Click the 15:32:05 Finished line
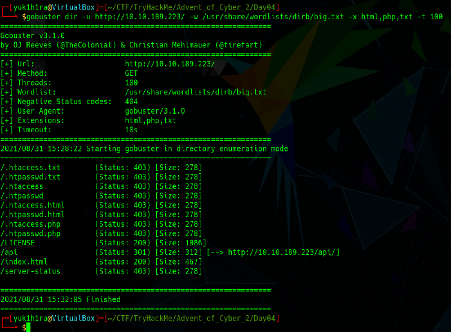451x332 pixels. point(60,299)
